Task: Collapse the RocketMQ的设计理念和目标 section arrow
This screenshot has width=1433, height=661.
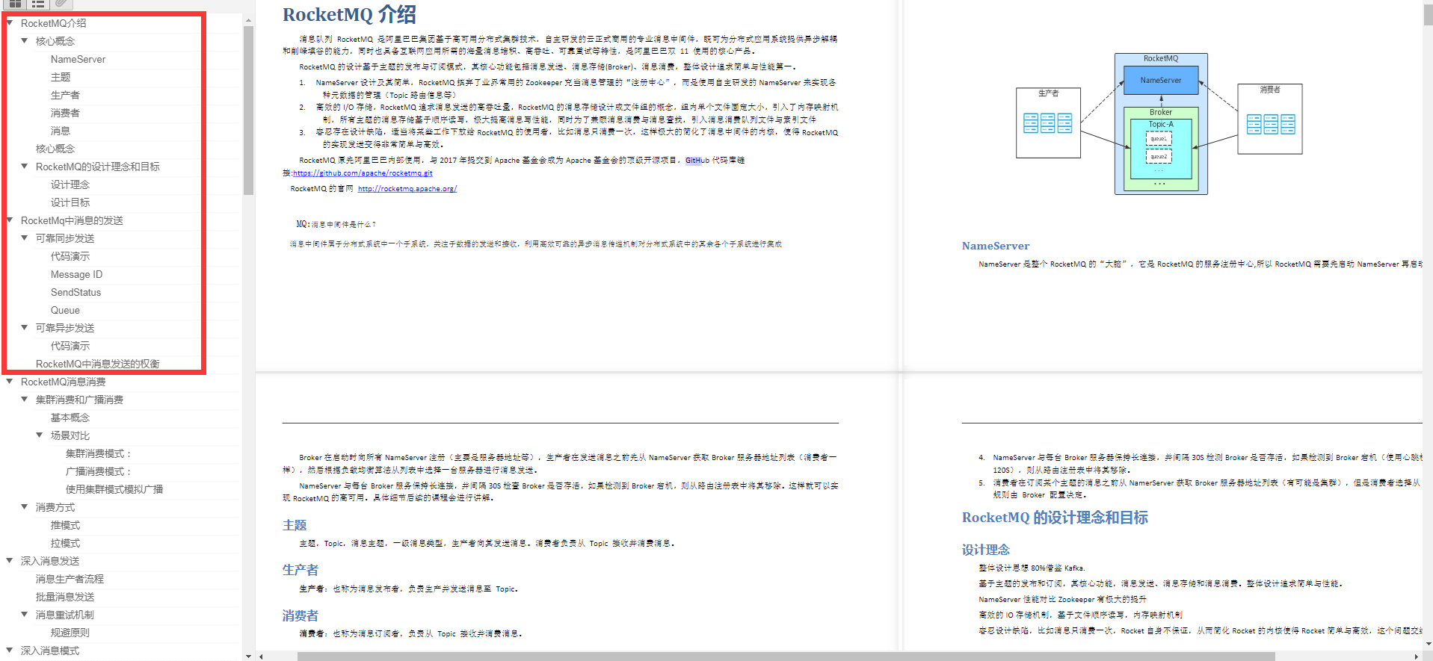Action: click(25, 167)
